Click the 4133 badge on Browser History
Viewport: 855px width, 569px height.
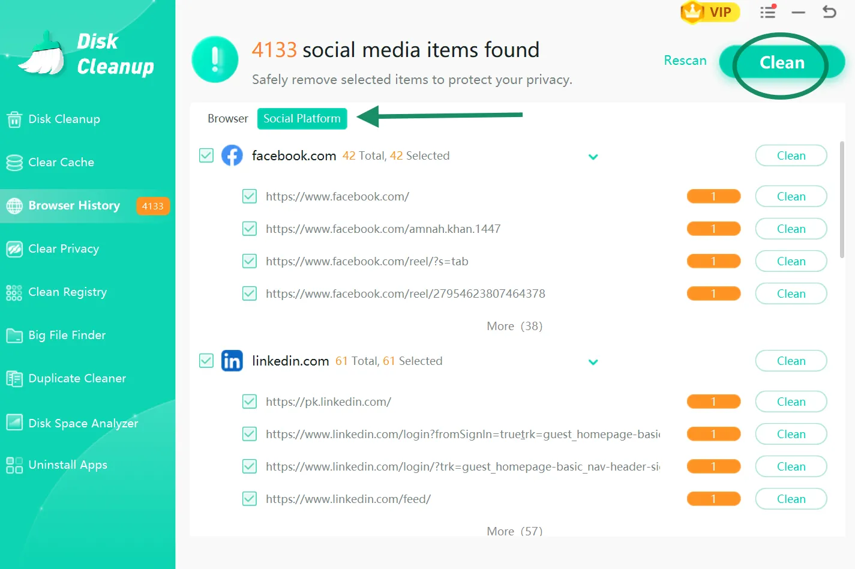[x=153, y=206]
